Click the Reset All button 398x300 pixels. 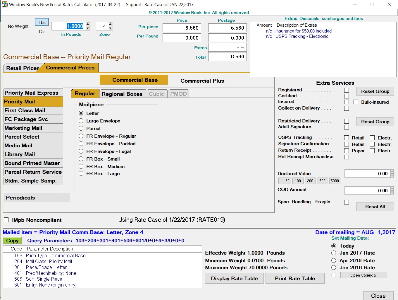coord(375,207)
